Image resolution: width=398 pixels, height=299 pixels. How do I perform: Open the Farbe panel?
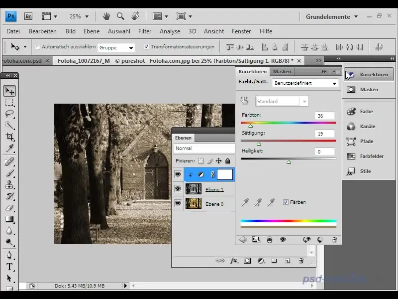(x=368, y=111)
